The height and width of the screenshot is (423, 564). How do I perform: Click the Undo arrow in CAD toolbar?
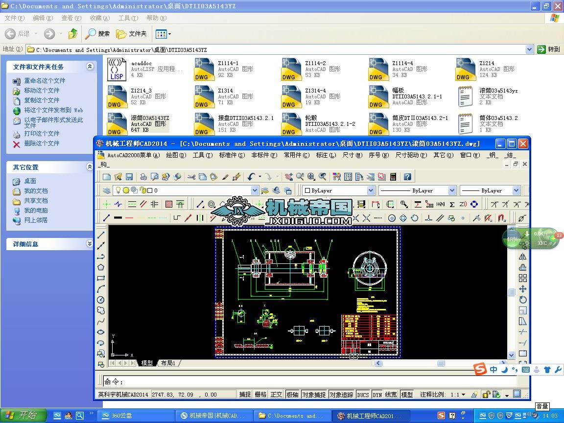pyautogui.click(x=251, y=177)
